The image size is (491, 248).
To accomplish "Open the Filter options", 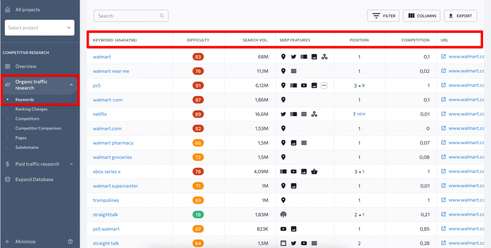I will click(x=383, y=16).
